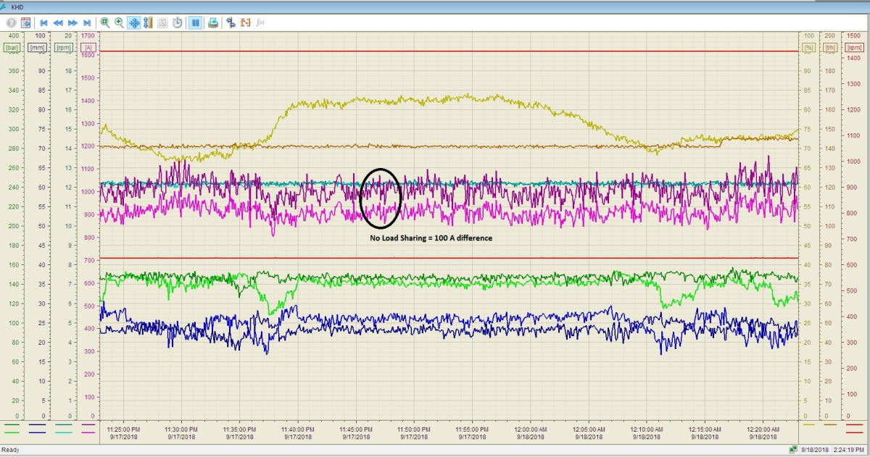Jump to the last data record

(x=87, y=22)
